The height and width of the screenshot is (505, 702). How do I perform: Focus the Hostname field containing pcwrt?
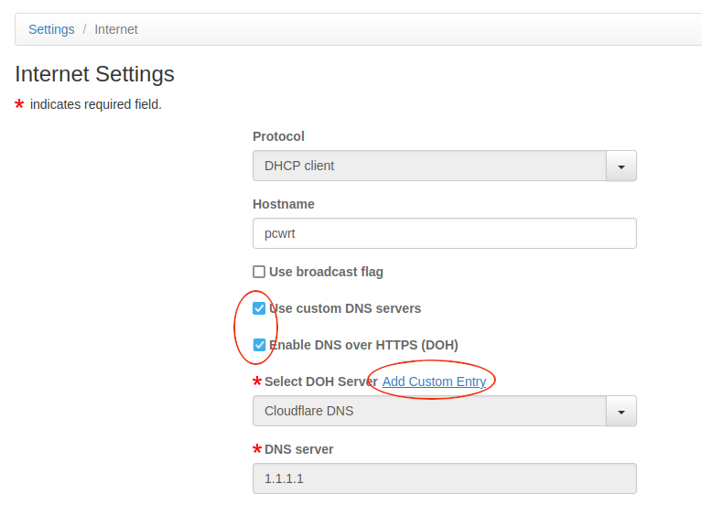point(444,233)
